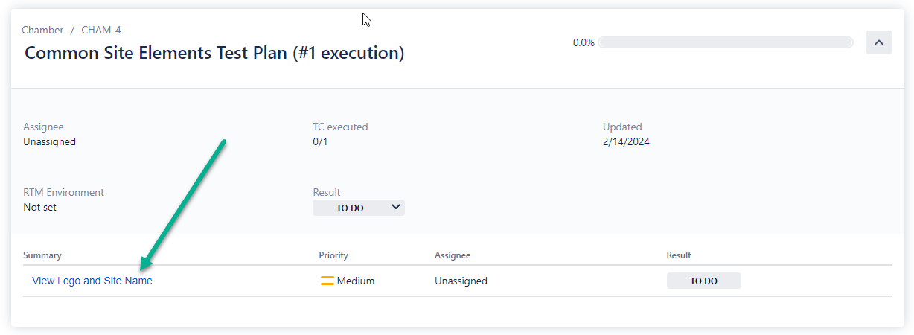Sort by the Summary column header

coord(42,255)
